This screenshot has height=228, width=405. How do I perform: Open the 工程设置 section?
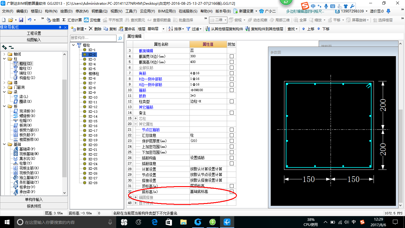(x=34, y=33)
